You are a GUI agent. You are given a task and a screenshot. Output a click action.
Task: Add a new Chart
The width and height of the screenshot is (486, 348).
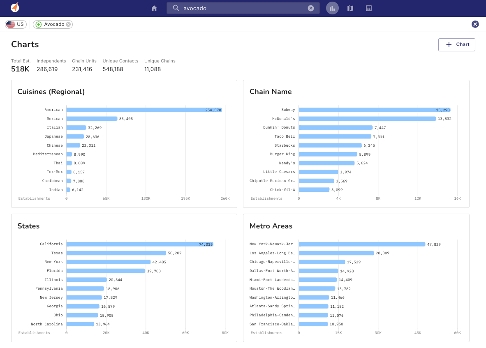coord(456,45)
